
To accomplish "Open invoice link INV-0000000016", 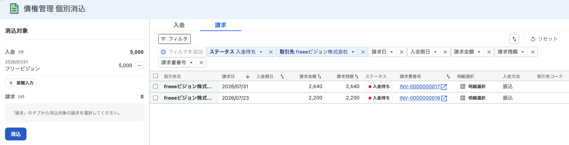I will click(420, 98).
